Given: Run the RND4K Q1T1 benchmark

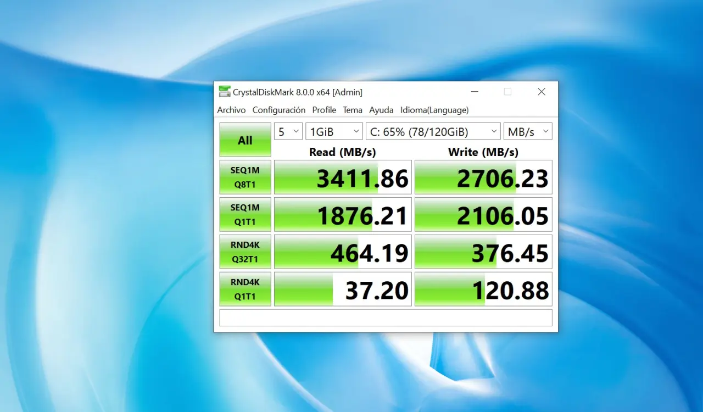Looking at the screenshot, I should 245,289.
